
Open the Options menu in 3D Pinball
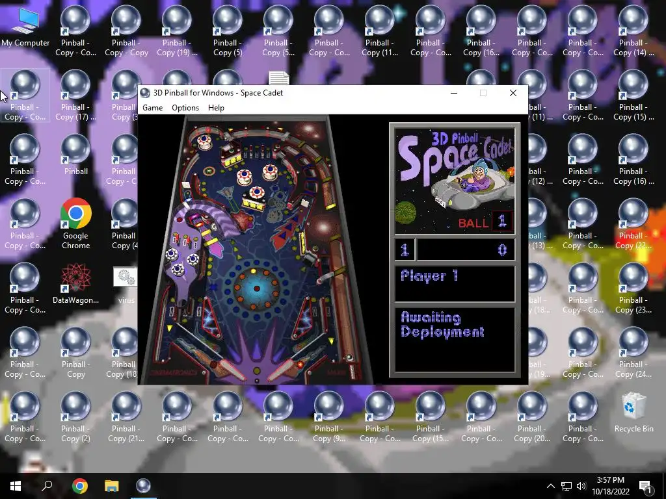[x=185, y=108]
